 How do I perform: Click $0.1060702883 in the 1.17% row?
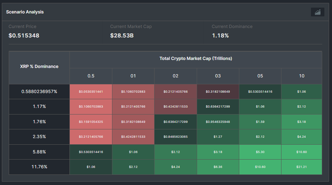tap(91, 106)
